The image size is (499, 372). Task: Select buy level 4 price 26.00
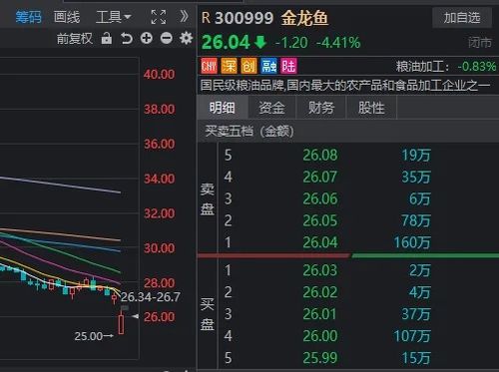point(320,336)
